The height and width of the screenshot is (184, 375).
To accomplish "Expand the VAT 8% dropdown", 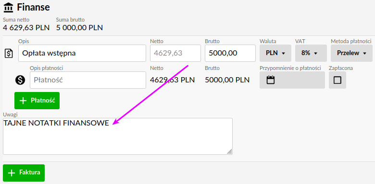I will click(311, 53).
